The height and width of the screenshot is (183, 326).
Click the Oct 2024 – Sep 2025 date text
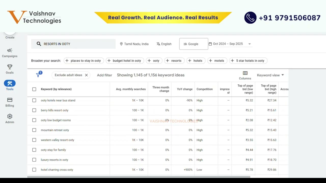click(x=228, y=44)
